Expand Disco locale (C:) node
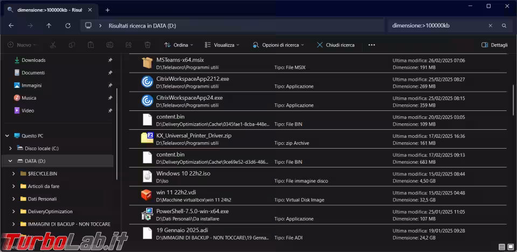Viewport: 517px width, 252px height. (11, 149)
